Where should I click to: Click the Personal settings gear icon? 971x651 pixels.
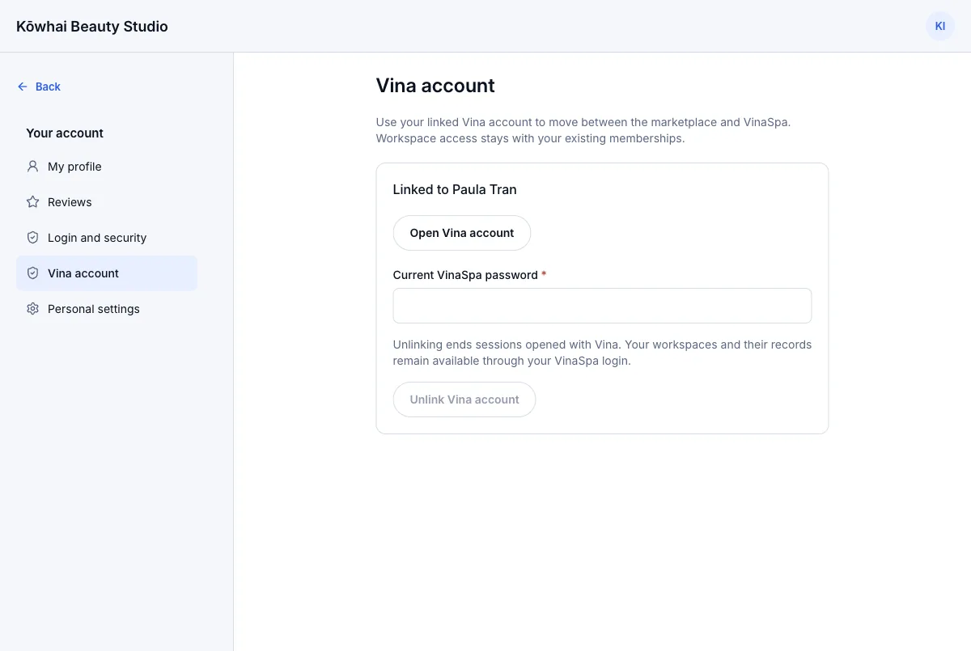coord(32,309)
